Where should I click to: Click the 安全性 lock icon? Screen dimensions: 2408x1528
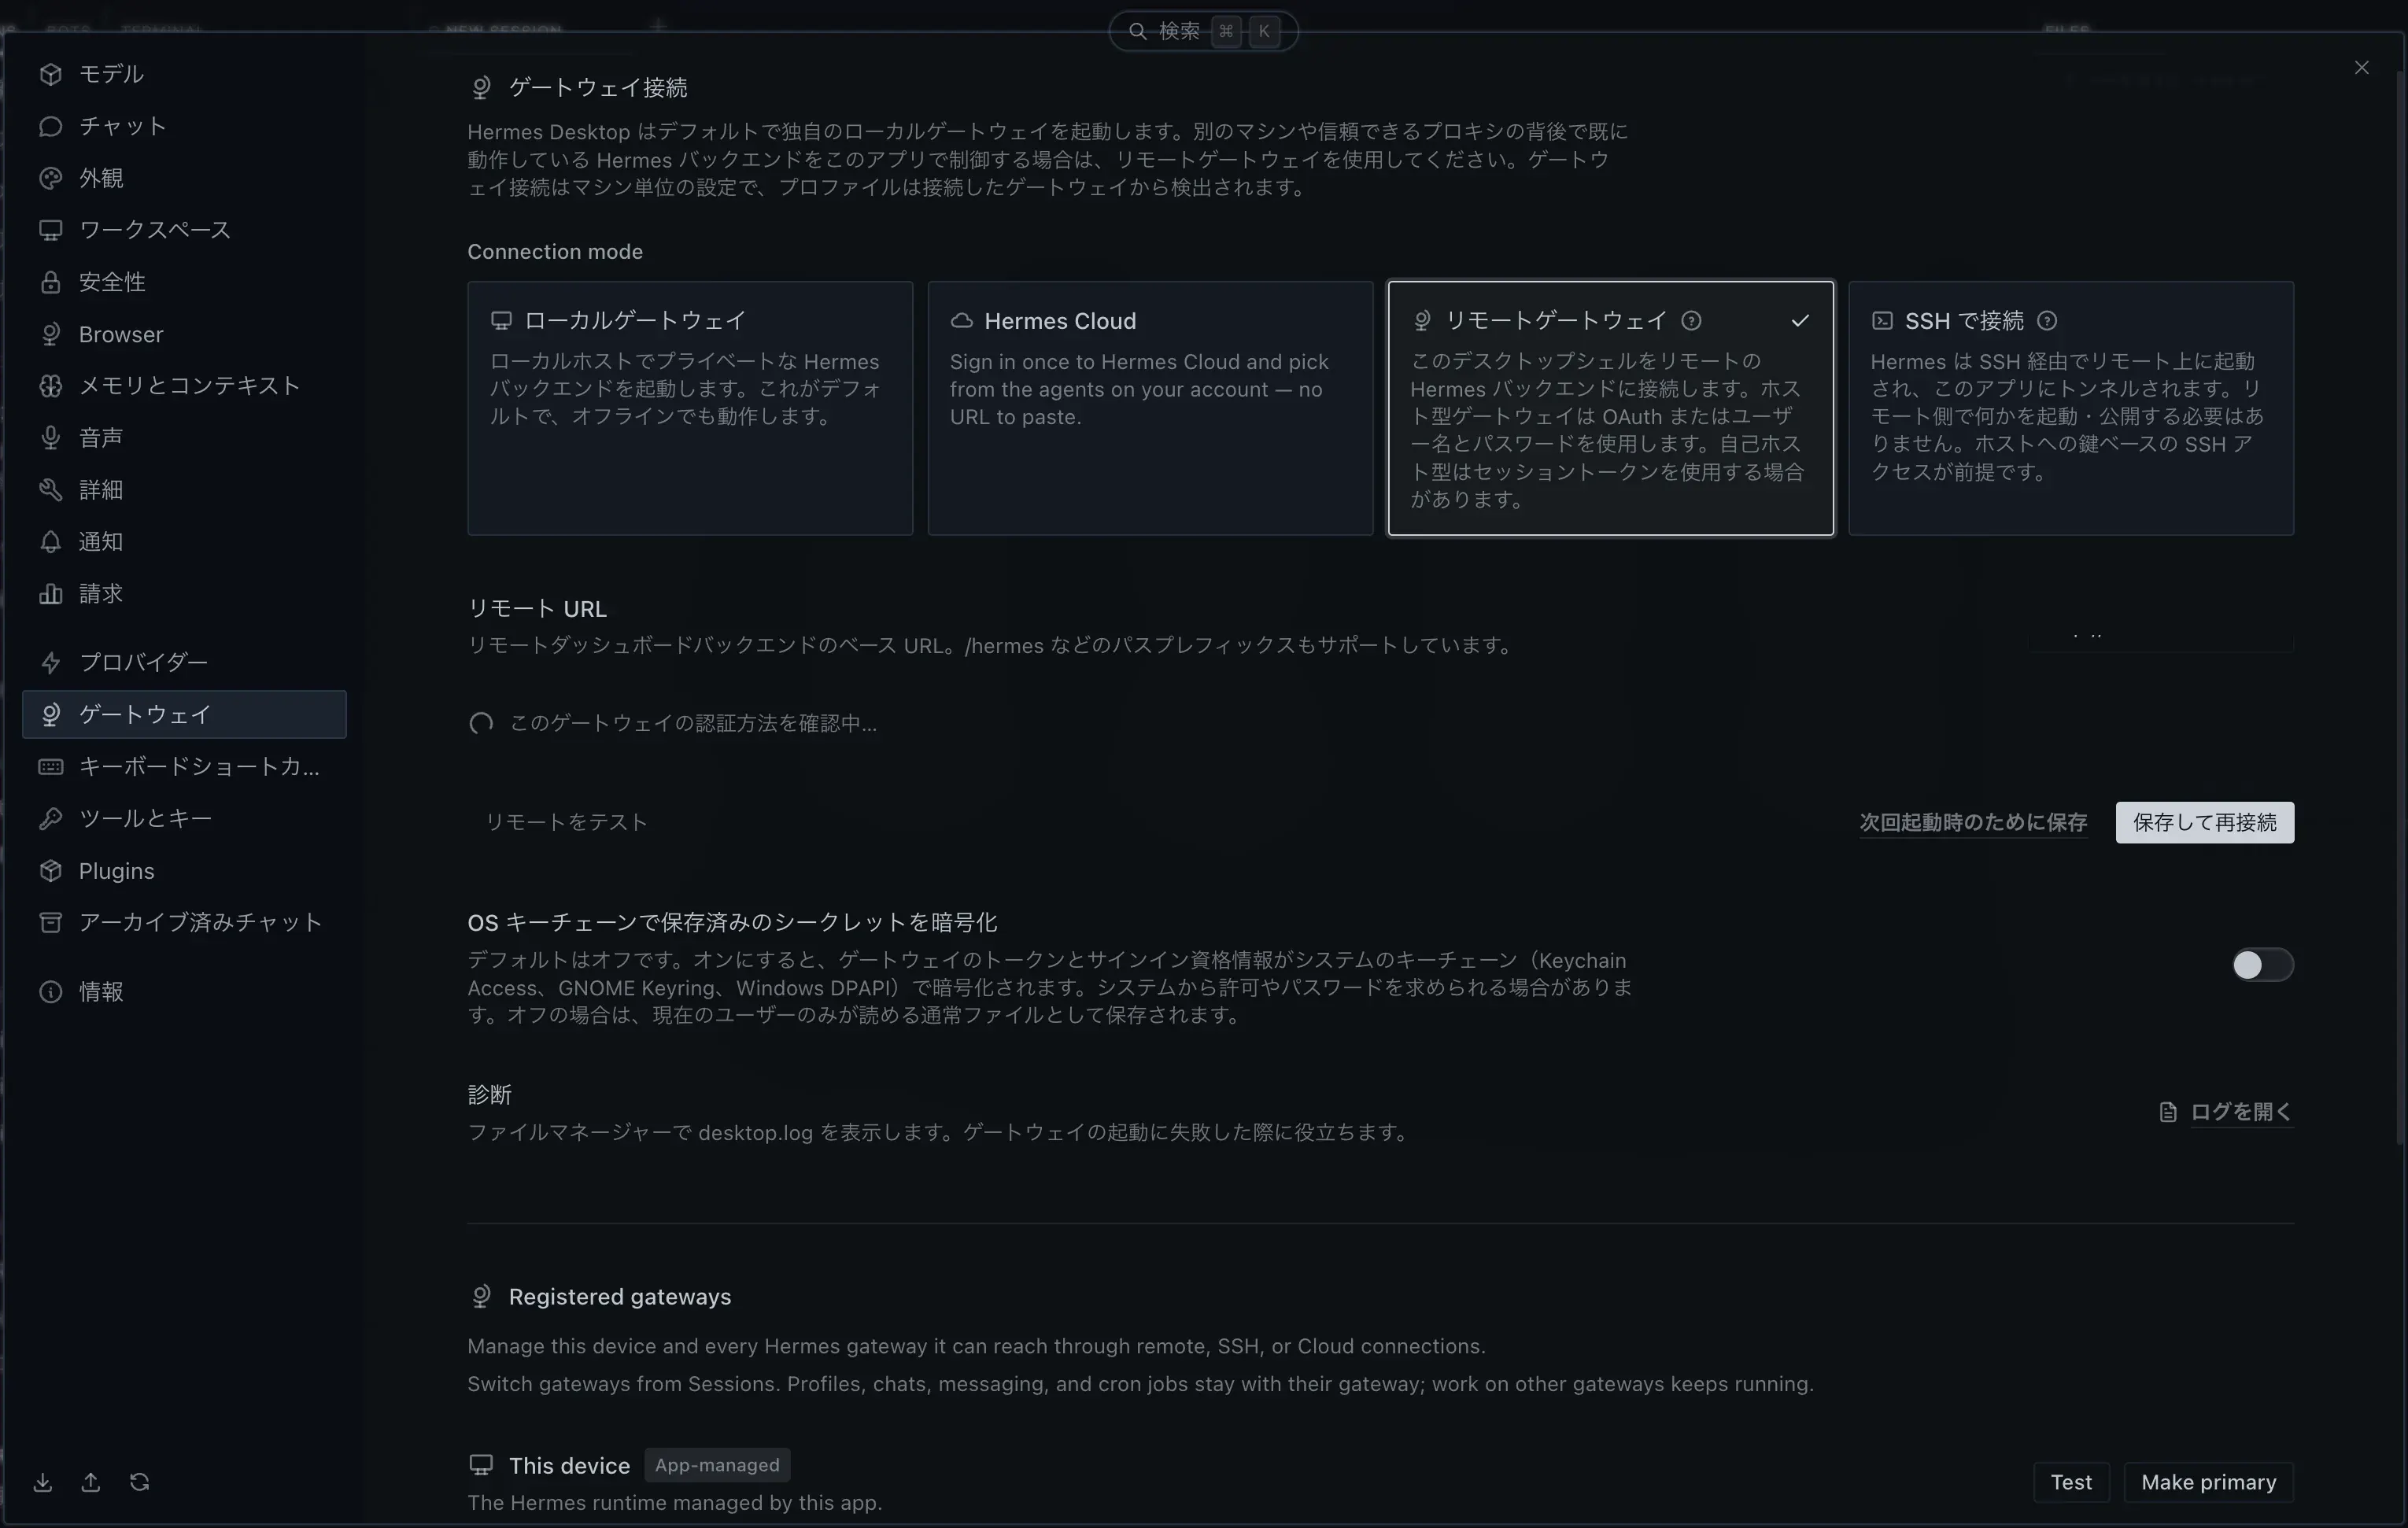50,282
